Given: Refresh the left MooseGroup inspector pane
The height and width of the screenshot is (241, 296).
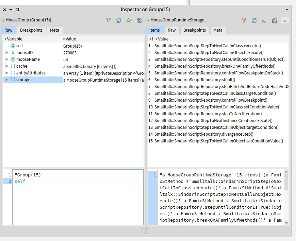Looking at the screenshot, I should click(x=118, y=20).
